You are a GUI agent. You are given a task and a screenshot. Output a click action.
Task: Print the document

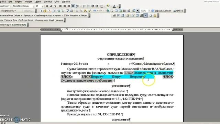[x=58, y=11]
